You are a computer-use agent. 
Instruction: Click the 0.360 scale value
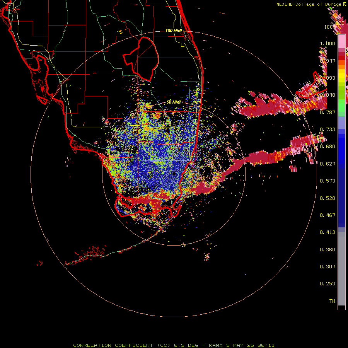[328, 250]
